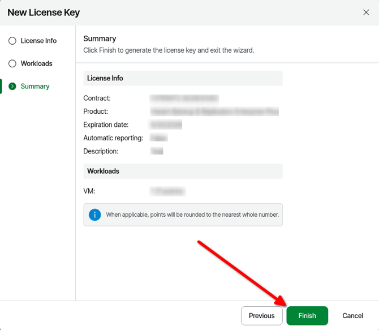Click the Automatic reporting label

click(113, 138)
